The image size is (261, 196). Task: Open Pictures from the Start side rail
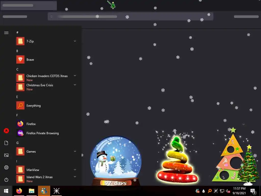6,155
